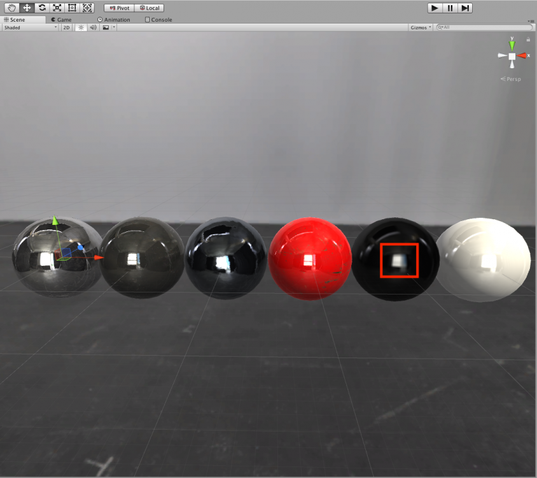Toggle the orientation gizmo lock
The image size is (537, 478).
[x=528, y=40]
